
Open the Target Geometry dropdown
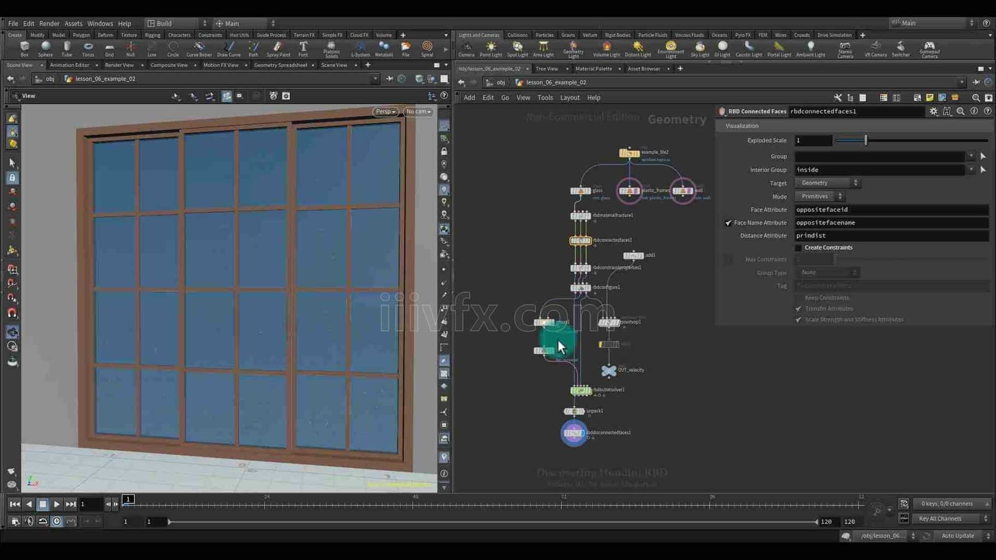point(827,183)
